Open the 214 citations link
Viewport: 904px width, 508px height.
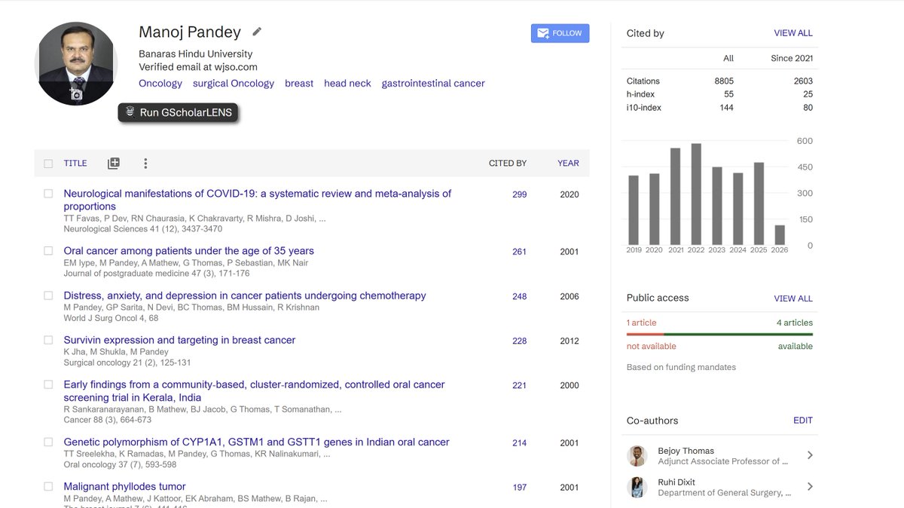520,443
